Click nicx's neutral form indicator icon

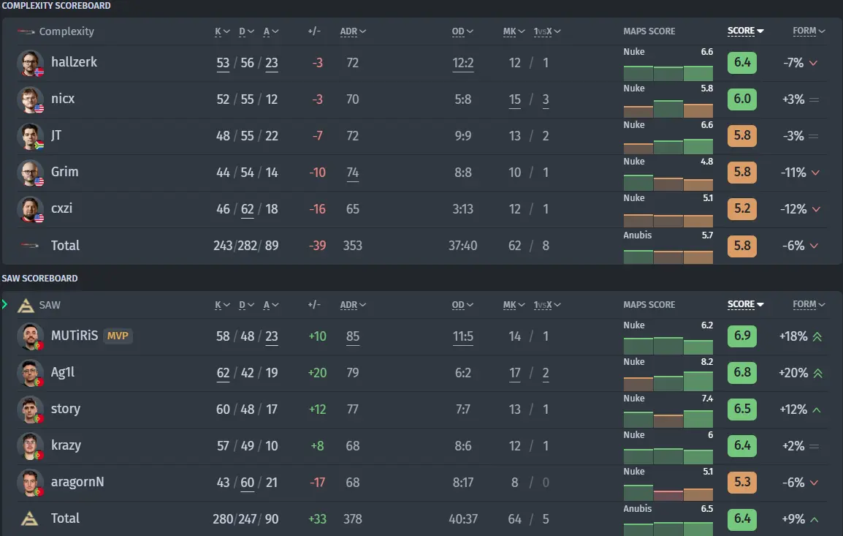coord(814,99)
